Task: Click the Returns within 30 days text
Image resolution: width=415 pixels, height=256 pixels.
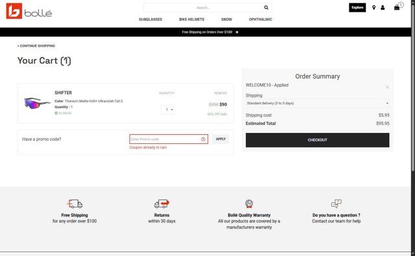Action: (161, 218)
